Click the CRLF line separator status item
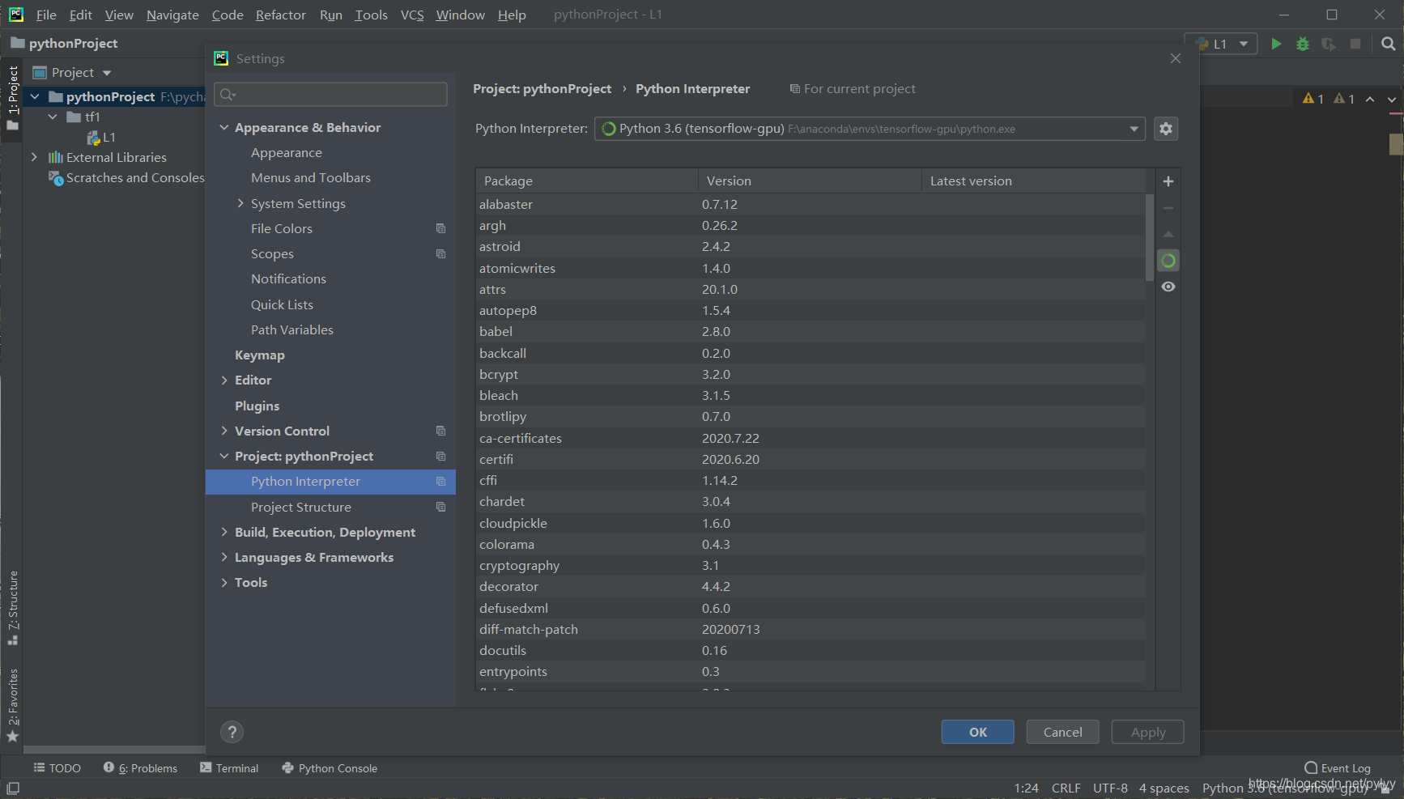 1066,788
